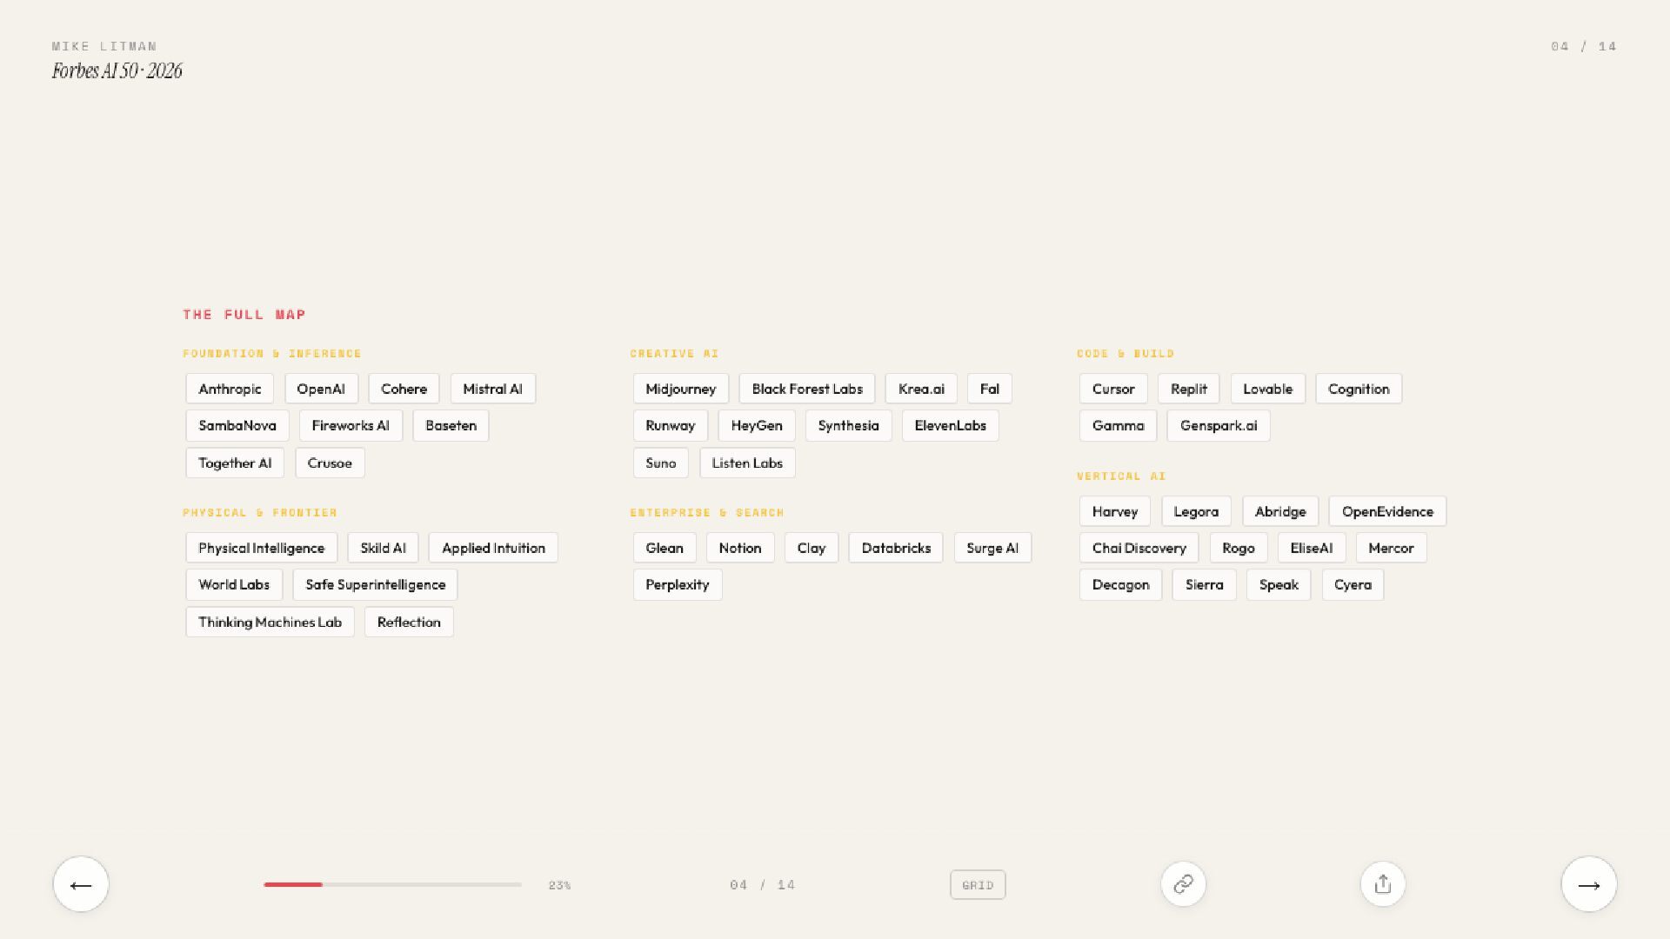Viewport: 1670px width, 939px height.
Task: Go to the previous slide arrow
Action: (x=81, y=884)
